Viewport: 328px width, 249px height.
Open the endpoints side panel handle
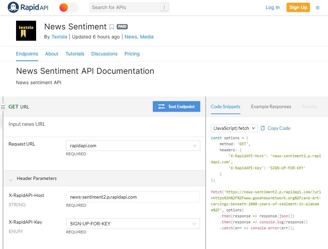point(3,107)
